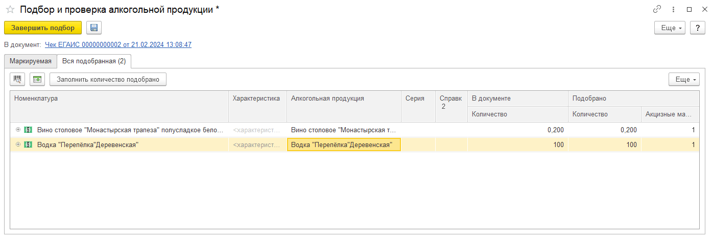The width and height of the screenshot is (713, 240).
Task: Click the save diskette icon
Action: pyautogui.click(x=94, y=28)
